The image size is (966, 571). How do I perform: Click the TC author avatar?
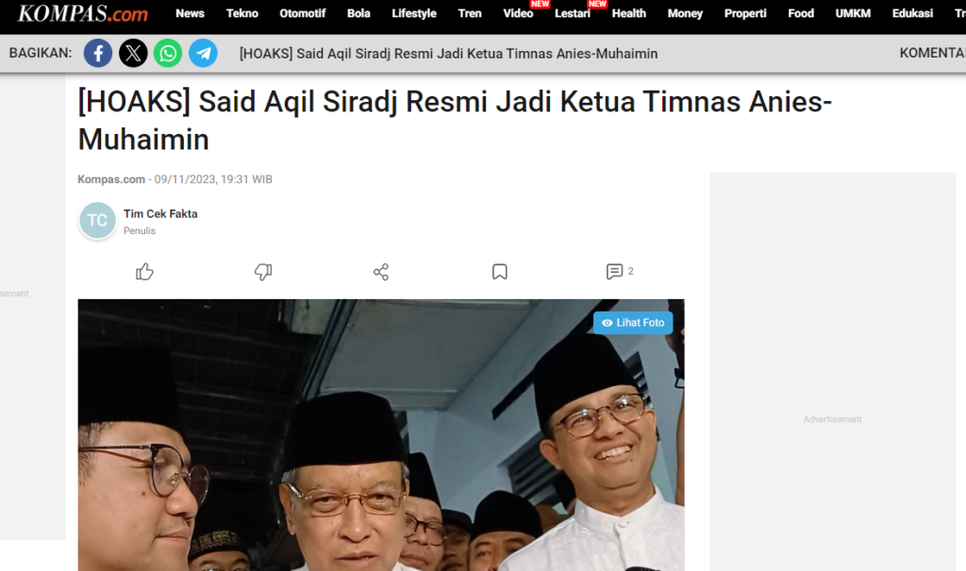click(x=97, y=221)
